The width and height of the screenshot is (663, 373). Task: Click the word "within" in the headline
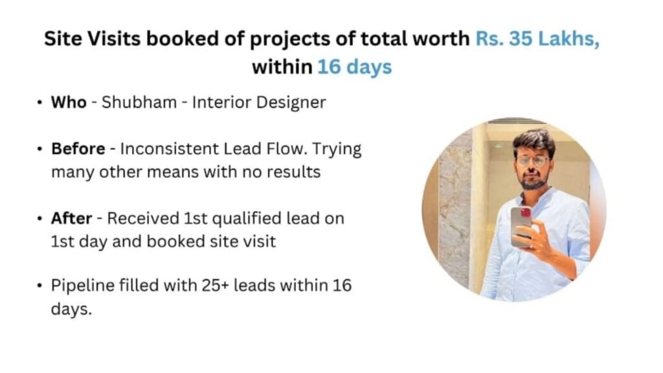282,67
